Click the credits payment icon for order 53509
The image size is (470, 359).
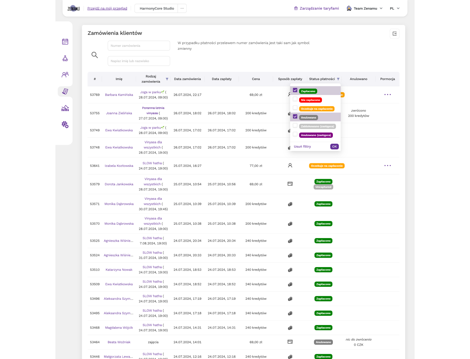pyautogui.click(x=290, y=284)
